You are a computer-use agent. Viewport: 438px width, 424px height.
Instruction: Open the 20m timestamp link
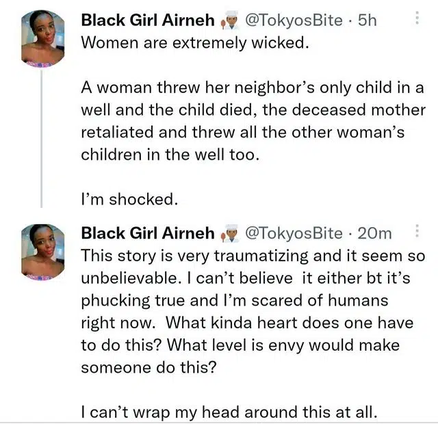[x=376, y=234]
